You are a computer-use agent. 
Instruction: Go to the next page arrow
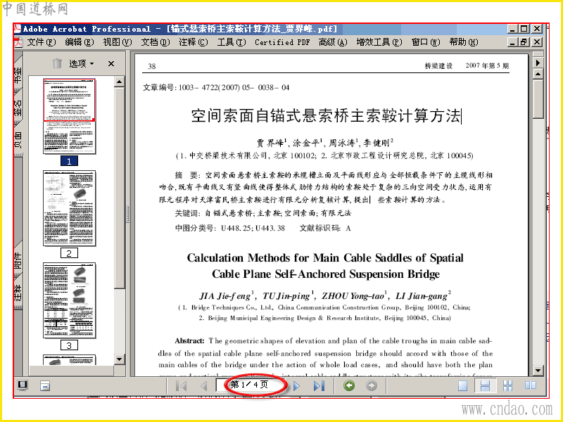tap(296, 385)
